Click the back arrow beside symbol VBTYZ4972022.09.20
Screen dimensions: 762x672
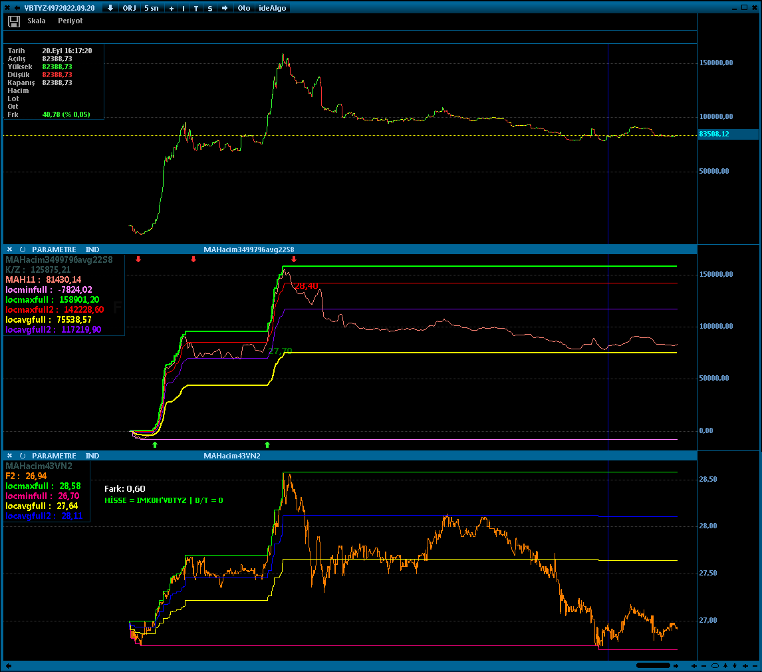tap(17, 8)
